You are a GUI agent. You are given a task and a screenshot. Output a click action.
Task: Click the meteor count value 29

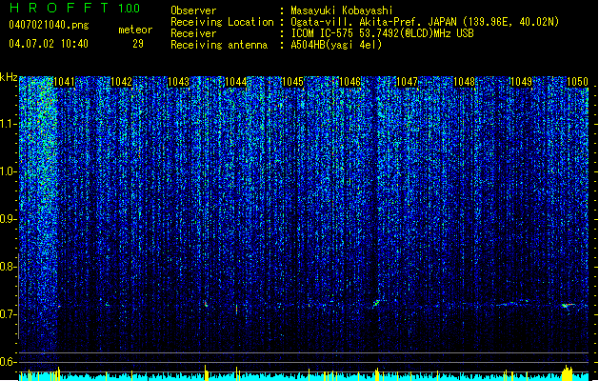[138, 44]
